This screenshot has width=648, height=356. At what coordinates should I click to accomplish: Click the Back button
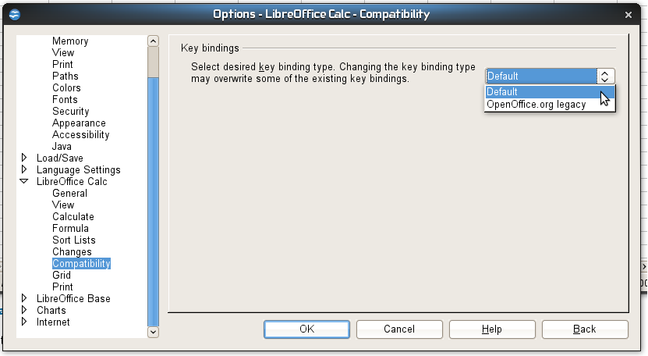click(584, 329)
